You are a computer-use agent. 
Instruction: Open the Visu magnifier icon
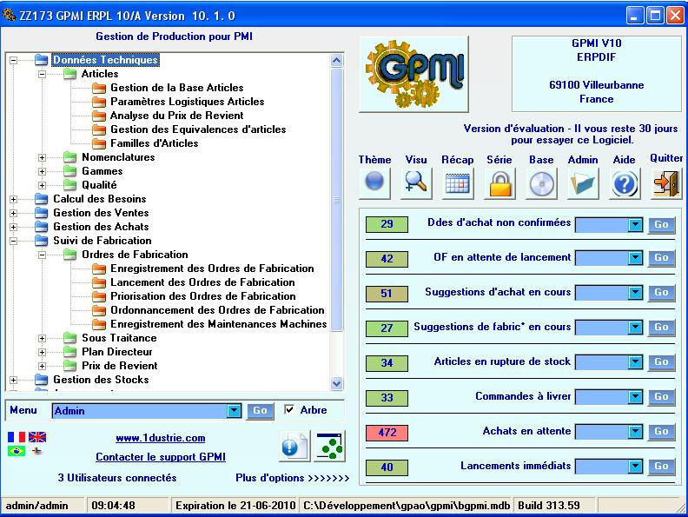tap(416, 183)
